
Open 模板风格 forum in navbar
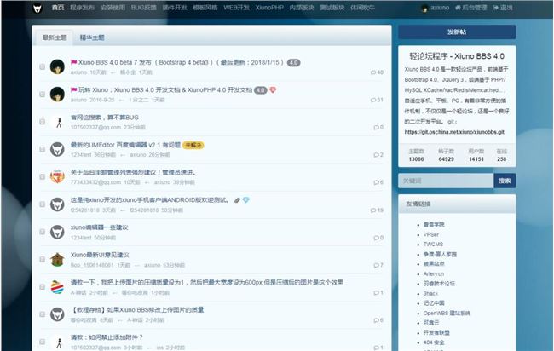pyautogui.click(x=205, y=8)
